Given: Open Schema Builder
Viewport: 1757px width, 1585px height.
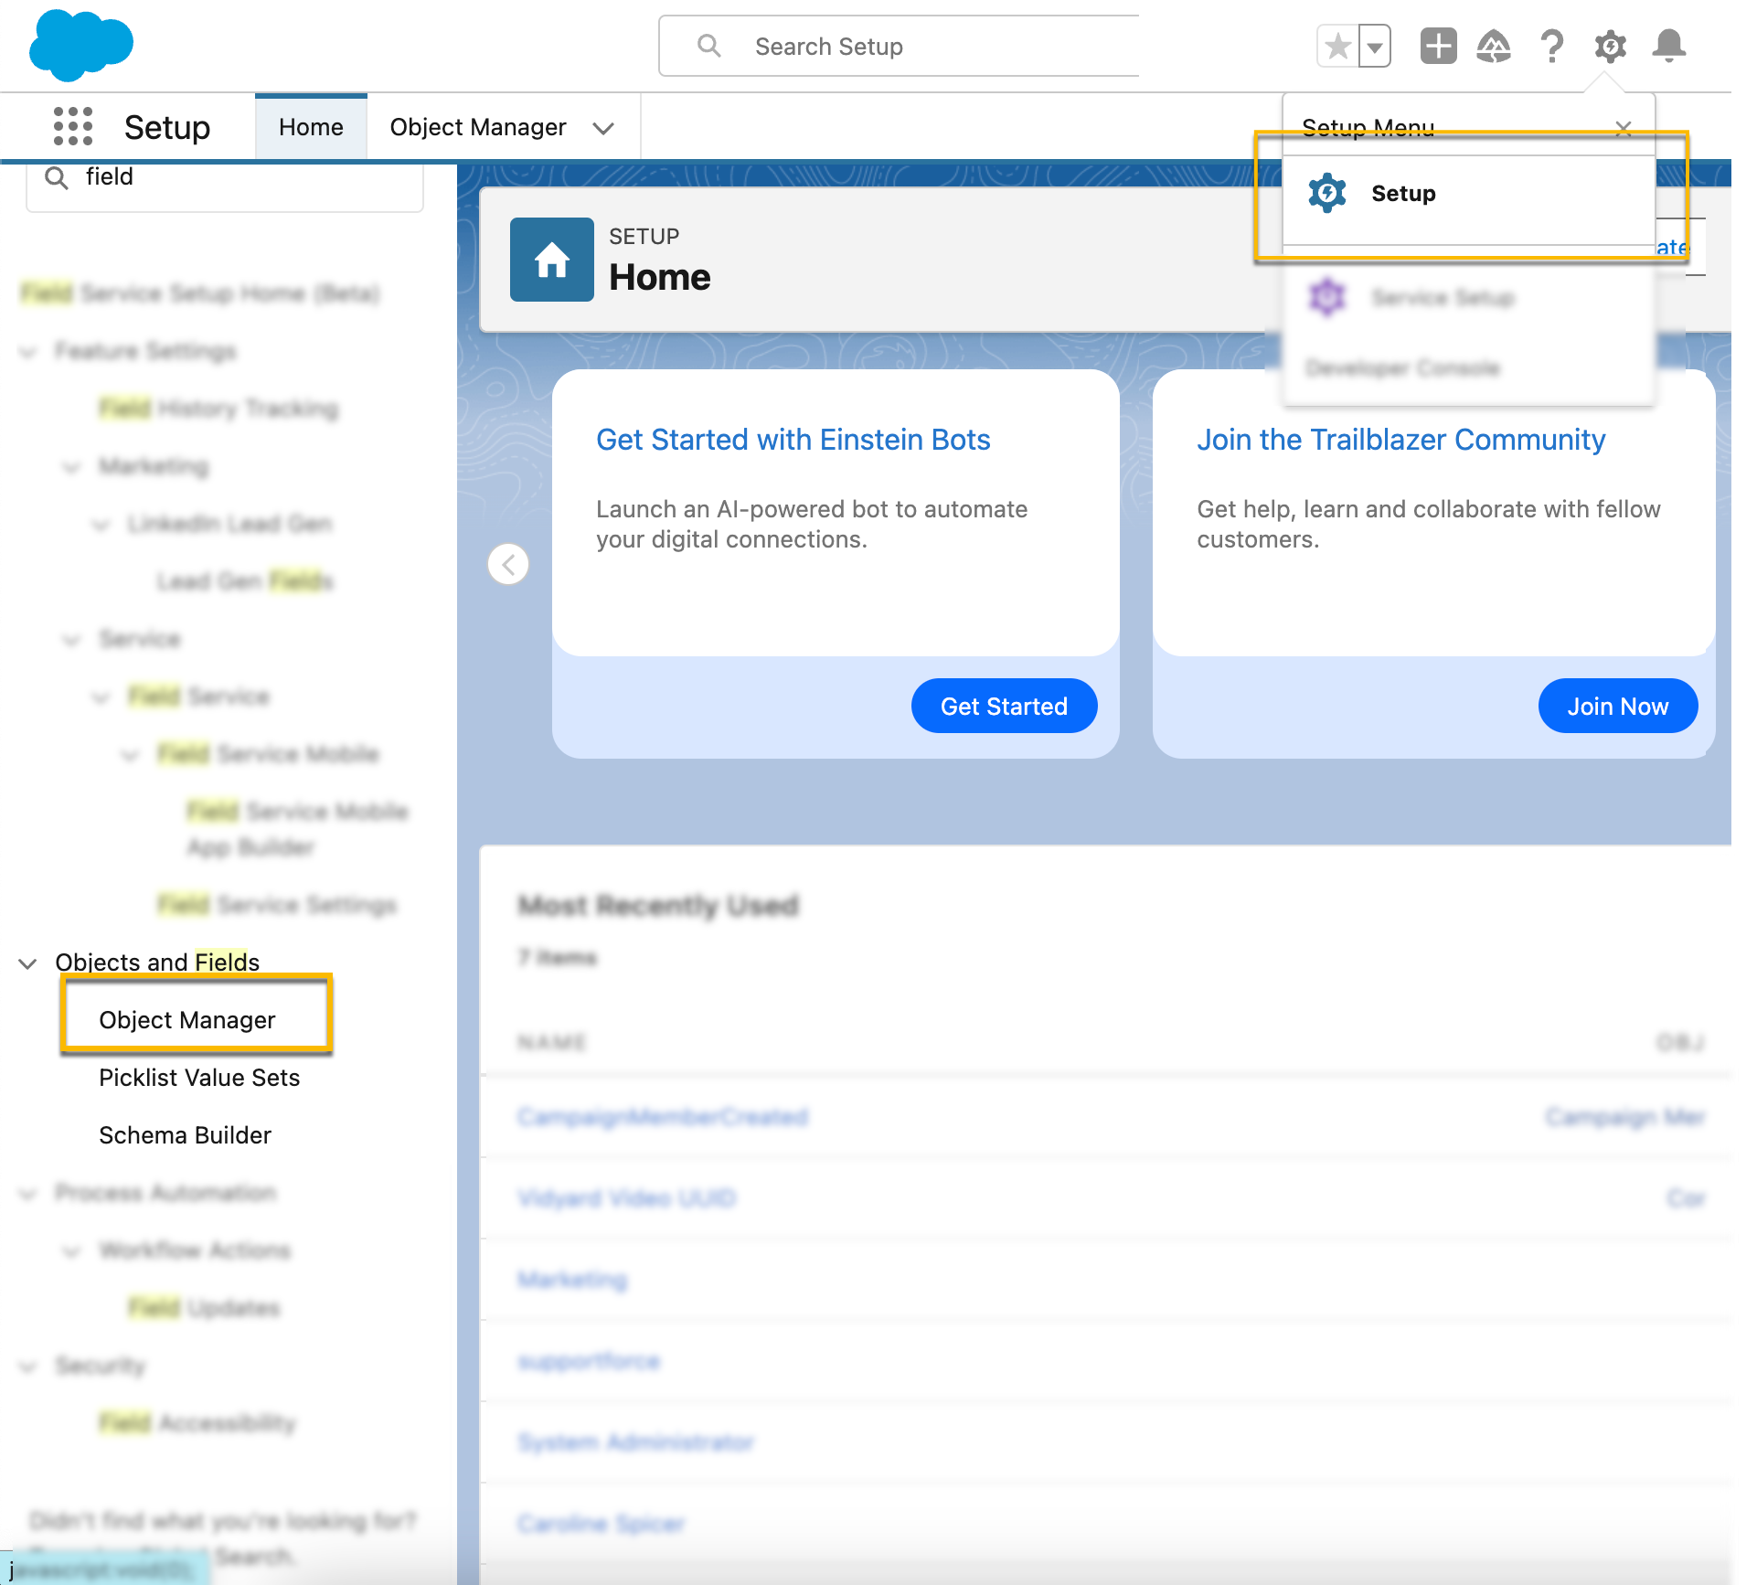Looking at the screenshot, I should 185,1135.
